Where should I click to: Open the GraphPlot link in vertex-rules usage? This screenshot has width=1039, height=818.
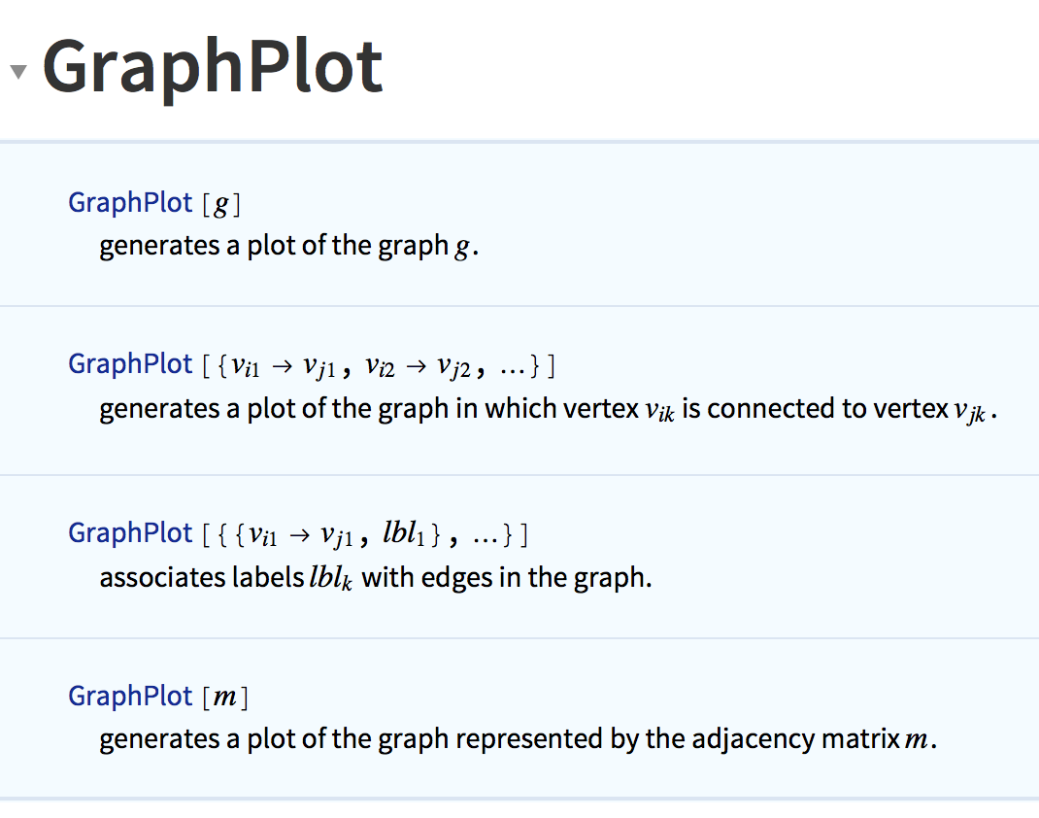[130, 364]
